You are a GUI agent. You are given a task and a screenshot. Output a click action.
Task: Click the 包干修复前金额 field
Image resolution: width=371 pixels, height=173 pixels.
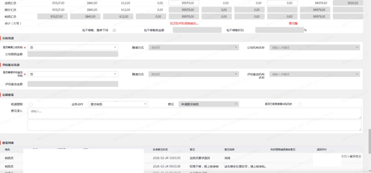click(x=197, y=30)
